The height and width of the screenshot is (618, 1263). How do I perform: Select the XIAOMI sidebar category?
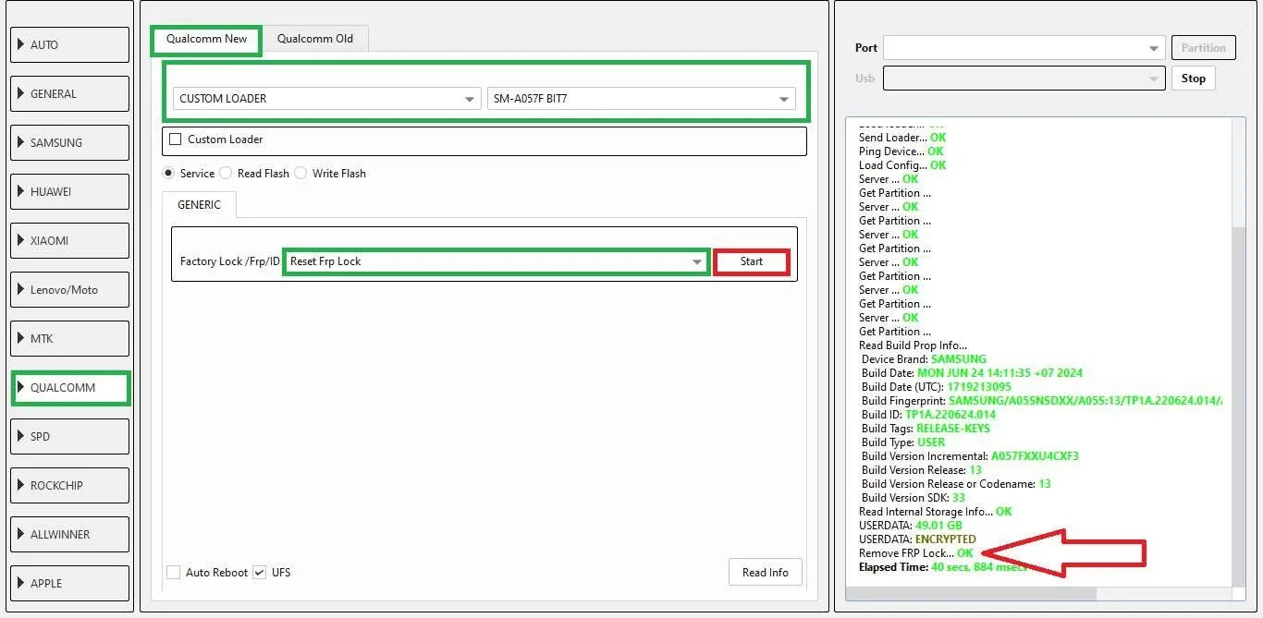[x=70, y=240]
